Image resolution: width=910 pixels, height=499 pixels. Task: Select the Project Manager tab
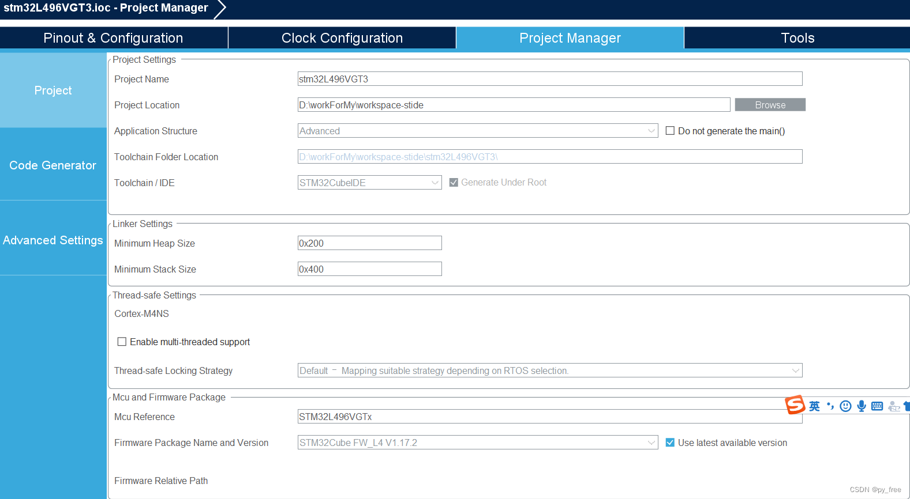tap(570, 38)
